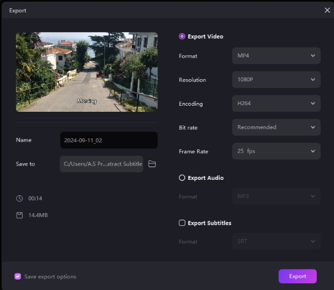Open the Frame Rate 25 fps dropdown
This screenshot has width=334, height=290.
pyautogui.click(x=276, y=151)
